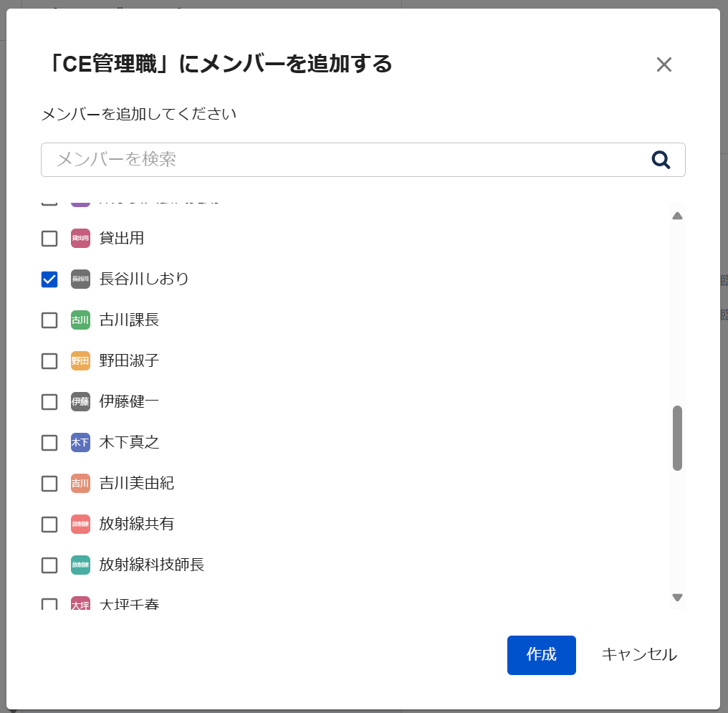
Task: Close the add member dialog
Action: tap(664, 64)
